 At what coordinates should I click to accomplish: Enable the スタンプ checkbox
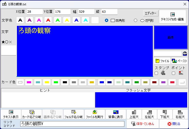coord(156,73)
